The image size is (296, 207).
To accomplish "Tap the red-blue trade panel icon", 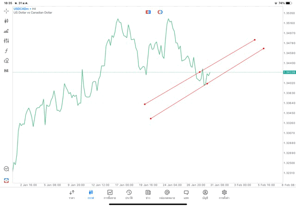I will coord(148,12).
